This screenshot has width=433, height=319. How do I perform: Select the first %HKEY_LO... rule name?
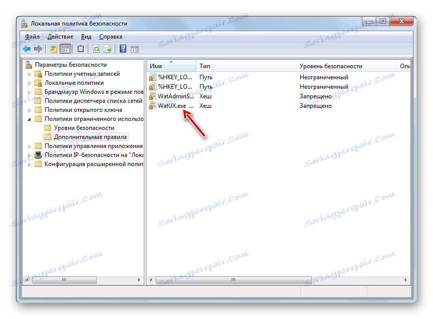point(175,77)
